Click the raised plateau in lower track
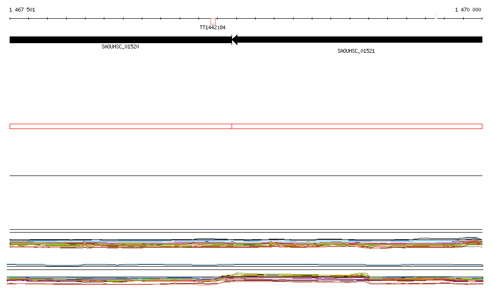The width and height of the screenshot is (492, 293). click(293, 276)
